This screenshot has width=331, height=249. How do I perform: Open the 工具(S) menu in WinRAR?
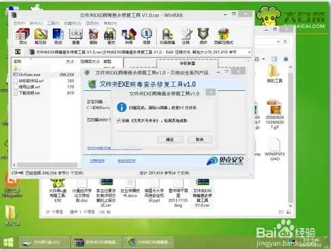[x=53, y=23]
